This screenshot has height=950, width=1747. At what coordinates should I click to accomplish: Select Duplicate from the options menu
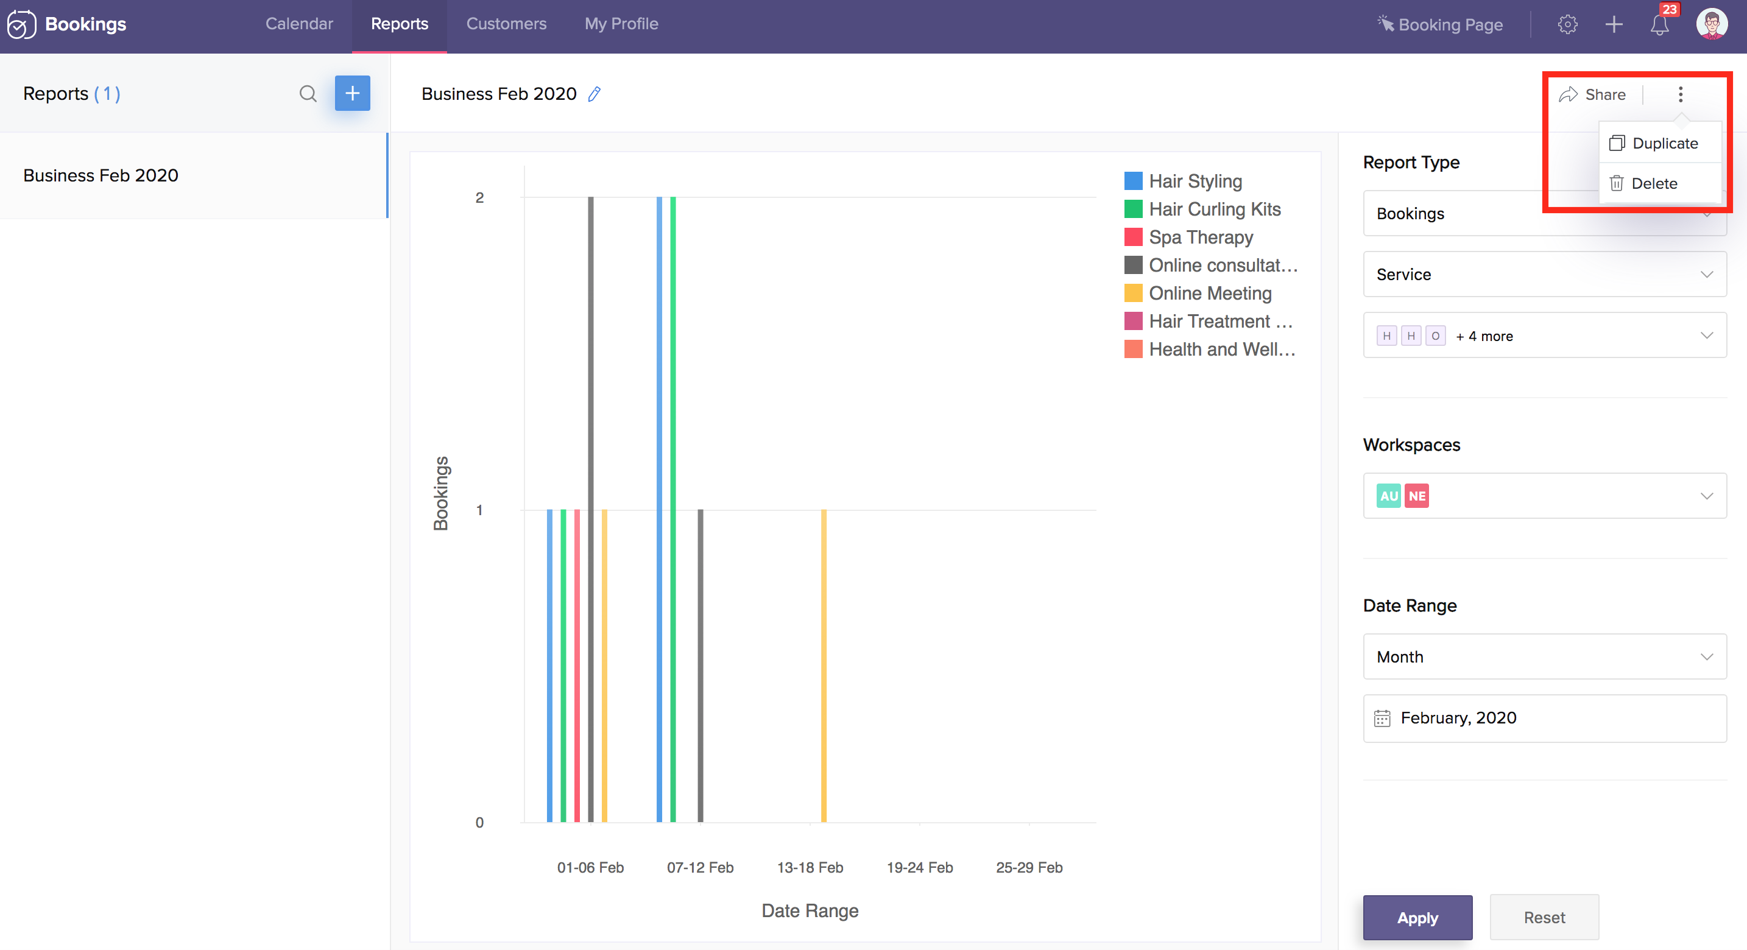pos(1664,143)
